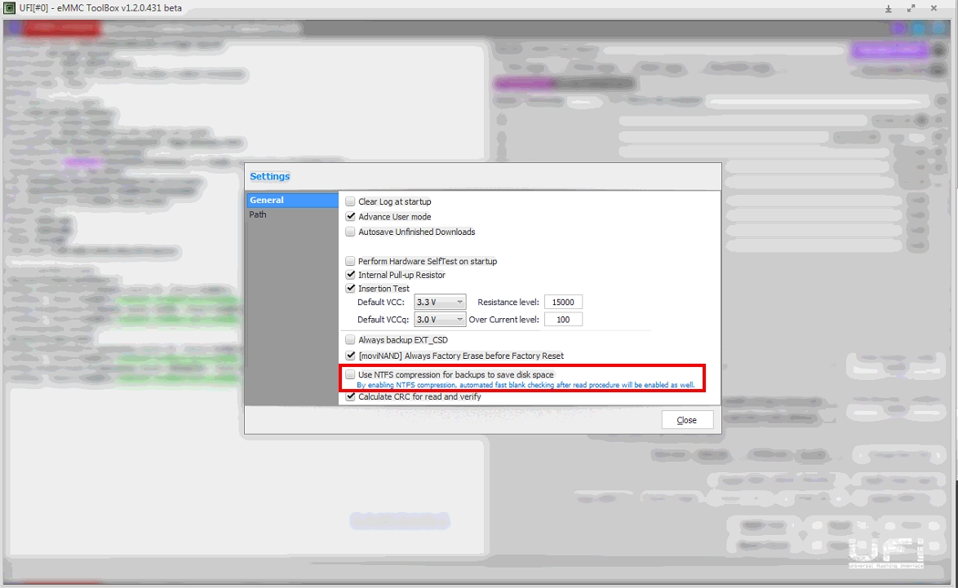Viewport: 958px width, 588px height.
Task: Click the expand window icon in title bar
Action: (x=911, y=8)
